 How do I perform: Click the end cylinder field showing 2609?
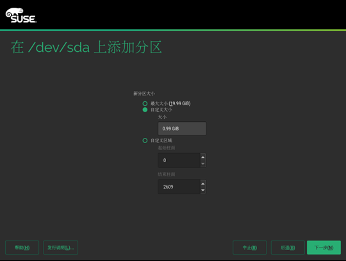[x=179, y=187]
